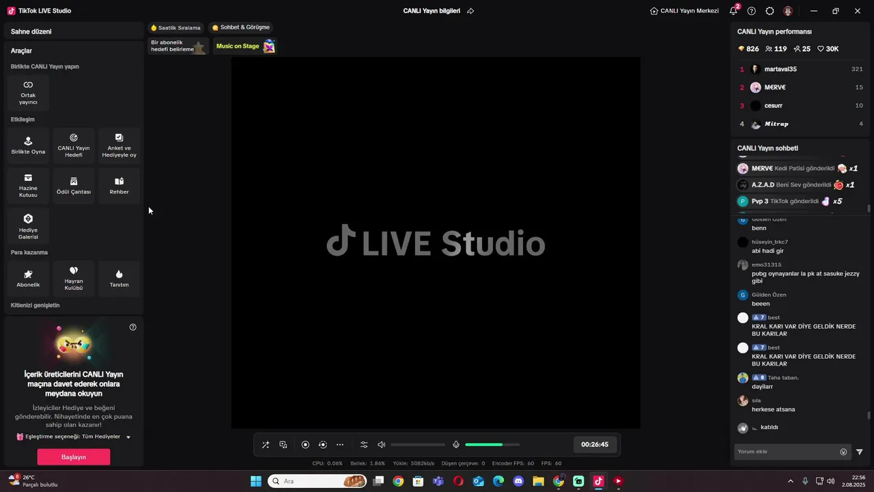
Task: Open CANLI Yayın Merkezi
Action: pos(684,11)
